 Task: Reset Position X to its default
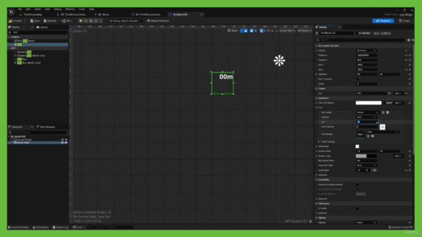click(x=406, y=55)
